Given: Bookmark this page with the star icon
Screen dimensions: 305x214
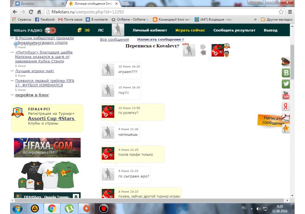Looking at the screenshot, I should (x=281, y=12).
